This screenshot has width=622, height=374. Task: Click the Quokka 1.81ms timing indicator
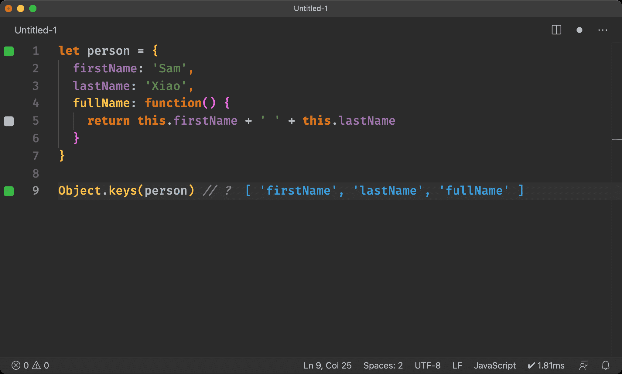pos(546,365)
